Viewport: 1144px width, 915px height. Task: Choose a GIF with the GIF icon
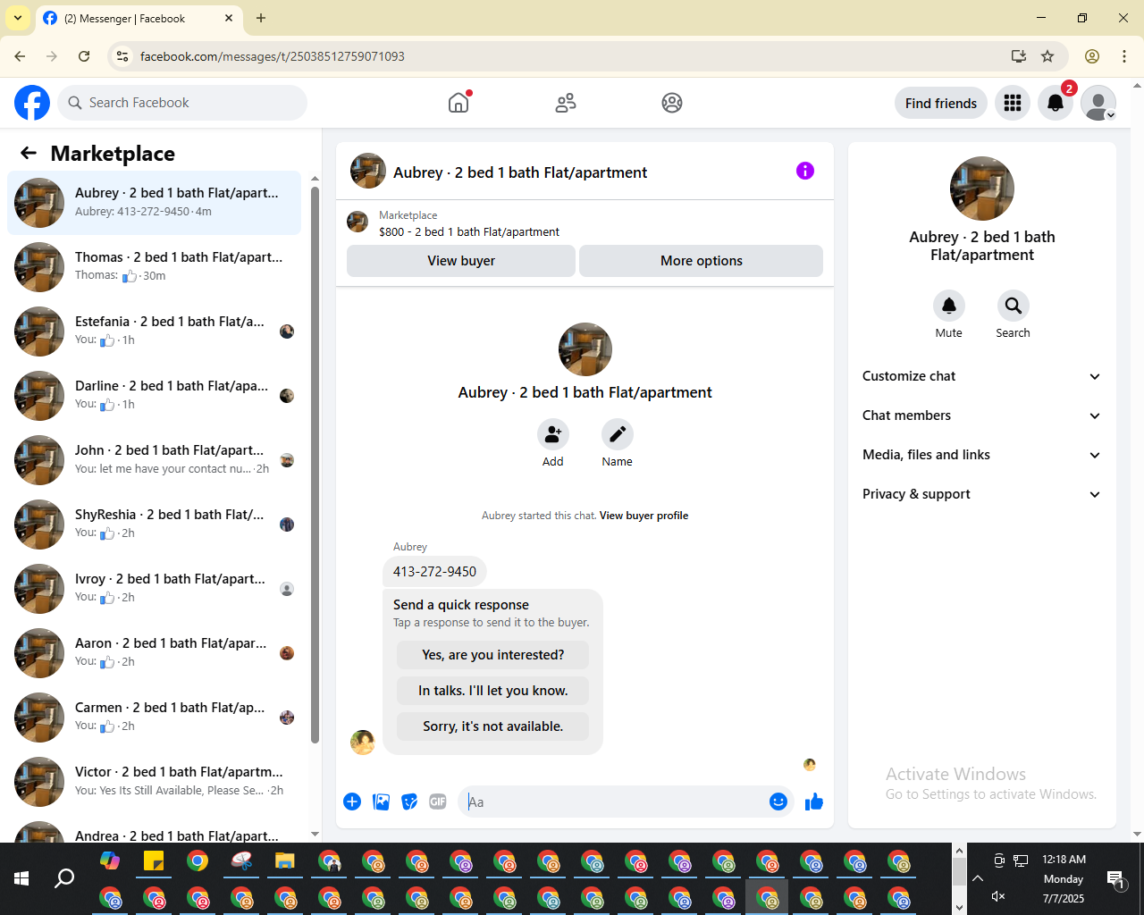coord(438,802)
